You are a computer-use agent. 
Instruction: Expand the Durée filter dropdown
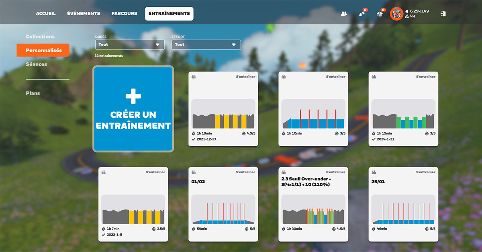tap(130, 45)
